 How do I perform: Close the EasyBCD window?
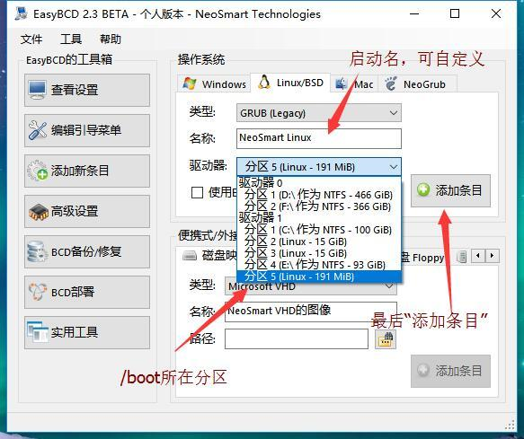496,13
